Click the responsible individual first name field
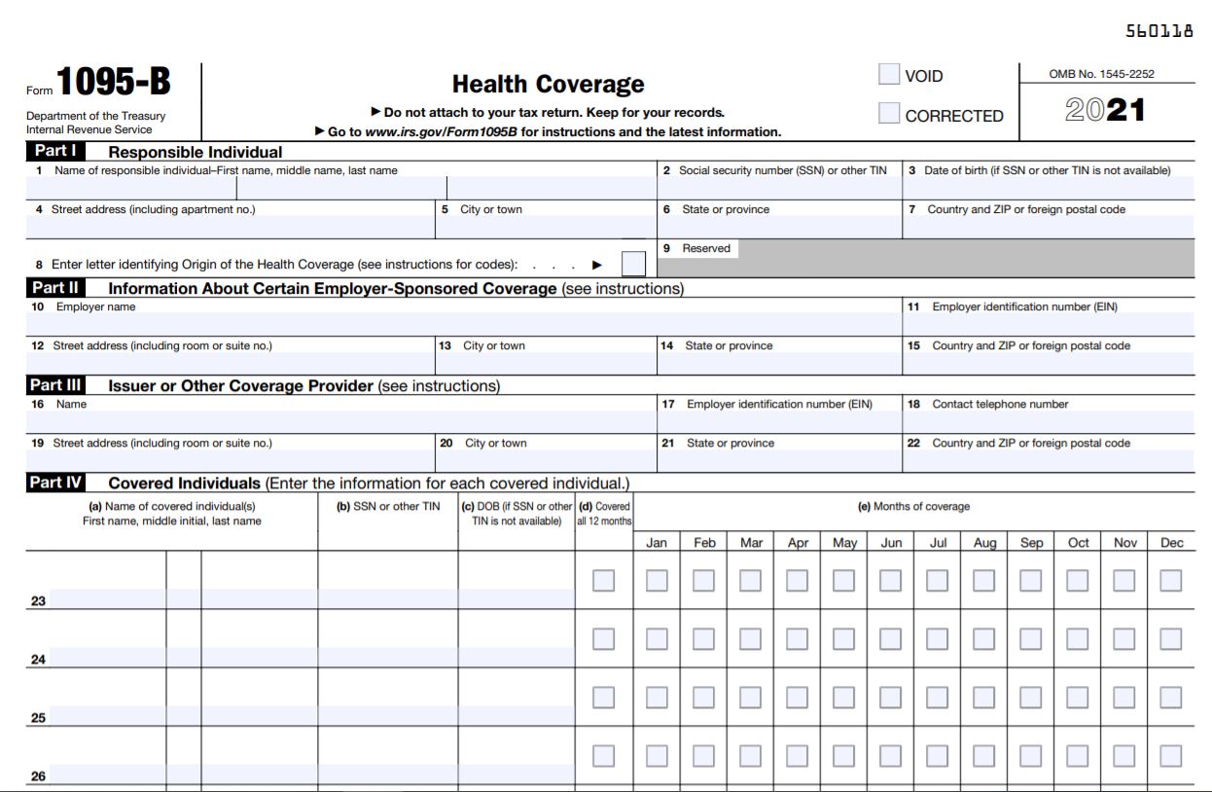This screenshot has height=792, width=1212. (x=131, y=188)
